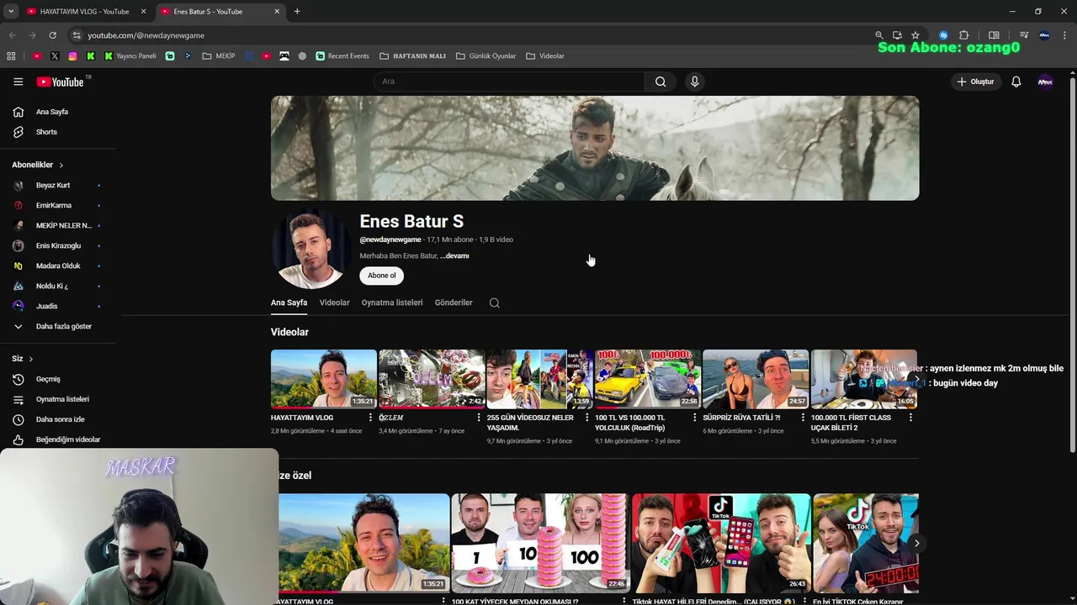Open Daha sonra izle in sidebar
1077x605 pixels.
[x=60, y=419]
